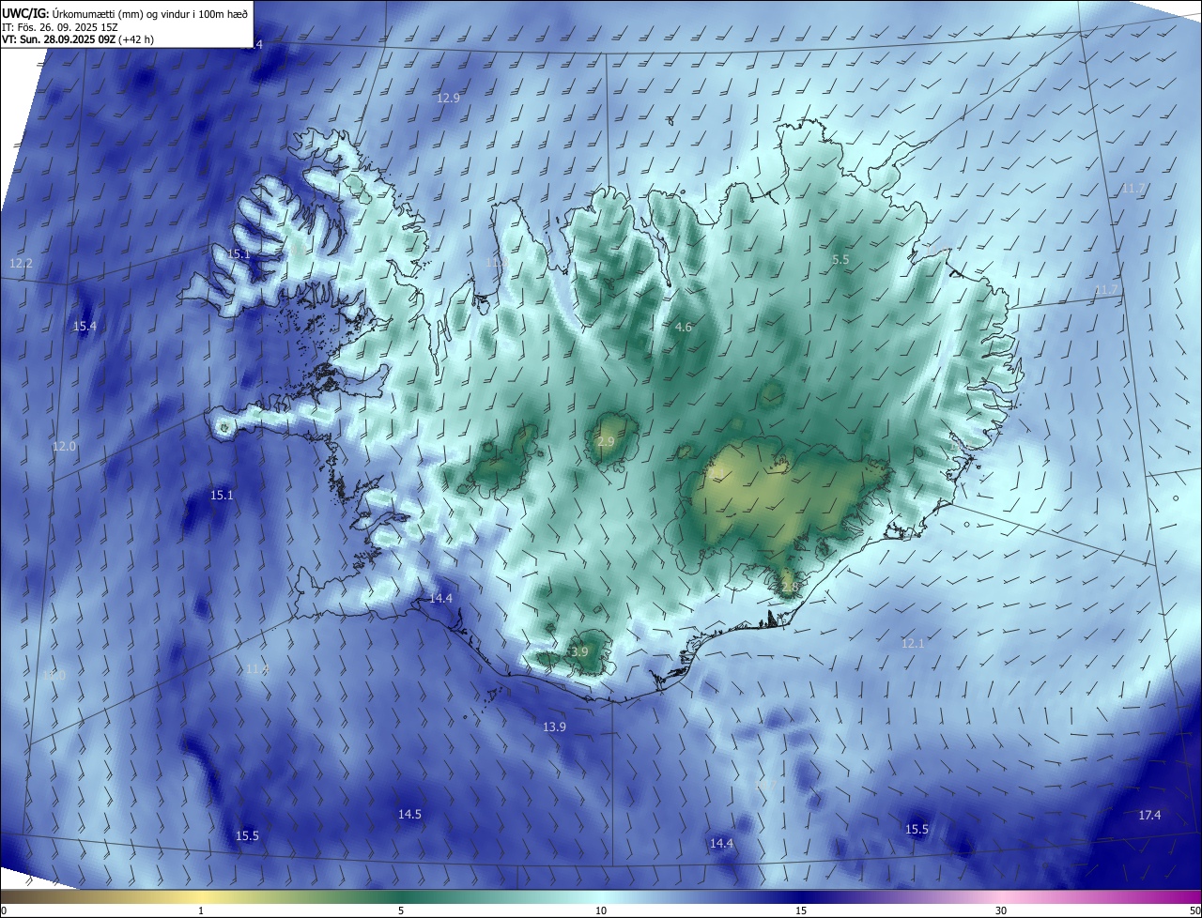Select the 3.9 value label

pos(579,652)
